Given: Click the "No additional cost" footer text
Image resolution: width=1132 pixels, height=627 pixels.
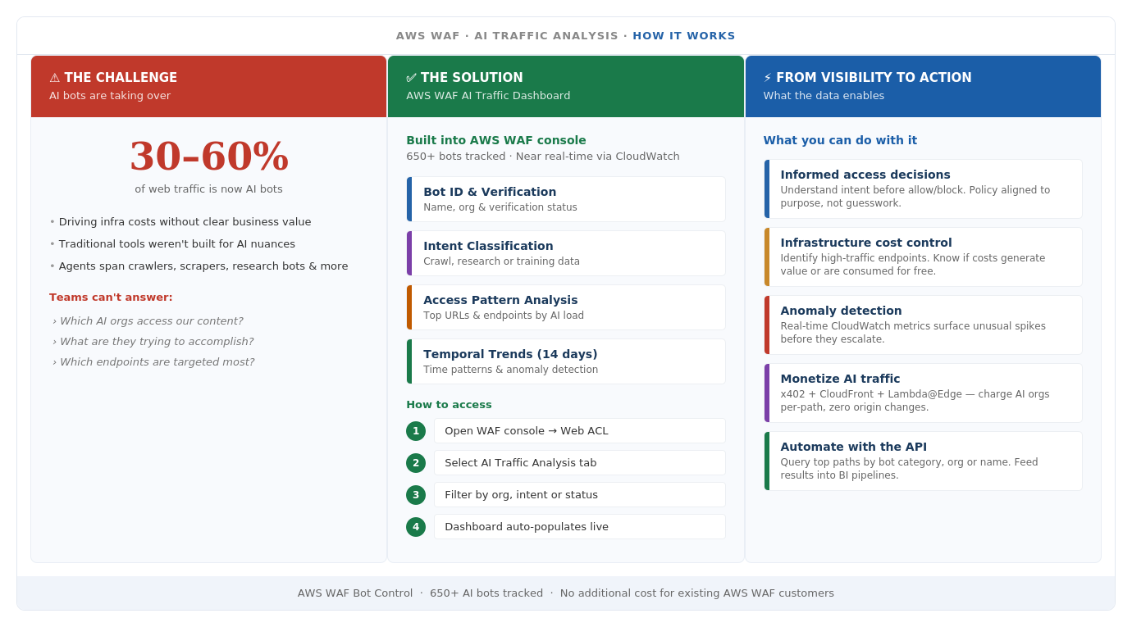Looking at the screenshot, I should (x=697, y=593).
